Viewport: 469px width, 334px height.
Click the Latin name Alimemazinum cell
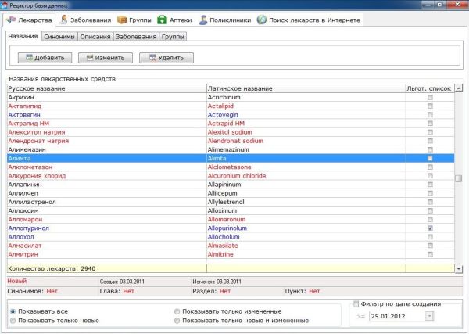click(306, 149)
